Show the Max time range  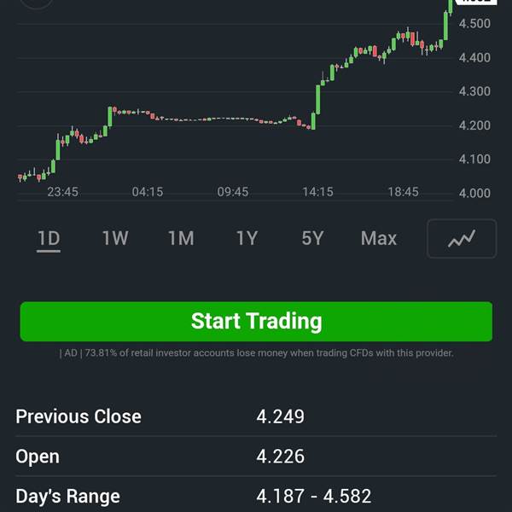coord(378,238)
